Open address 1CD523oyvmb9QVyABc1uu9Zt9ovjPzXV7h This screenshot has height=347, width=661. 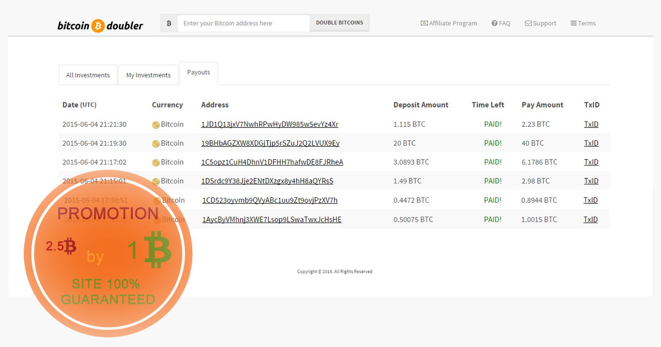pos(270,200)
